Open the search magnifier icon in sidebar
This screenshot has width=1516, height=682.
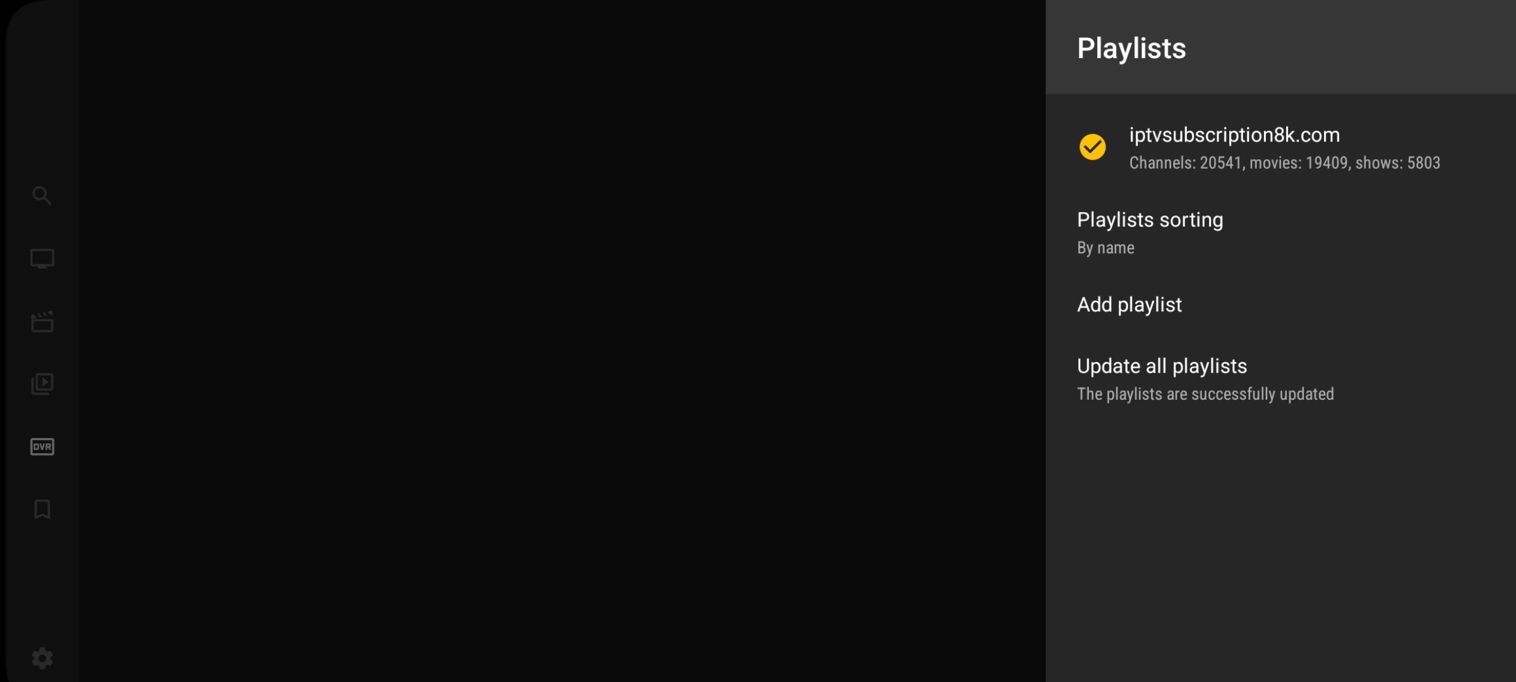point(42,196)
